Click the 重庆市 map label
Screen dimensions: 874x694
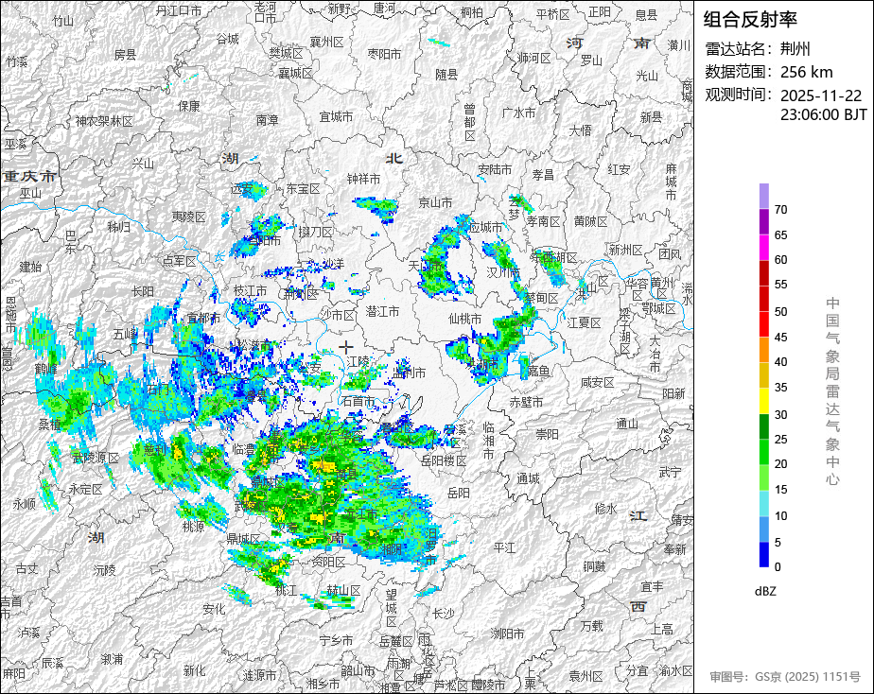[x=28, y=177]
